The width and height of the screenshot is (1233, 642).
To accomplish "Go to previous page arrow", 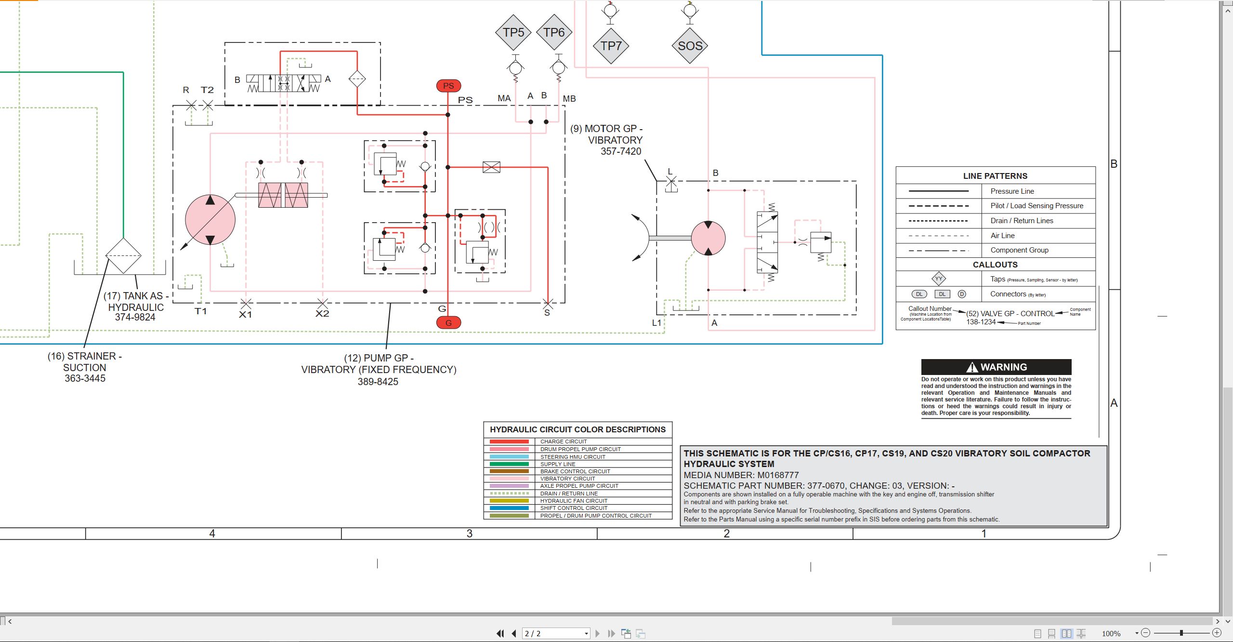I will pyautogui.click(x=514, y=633).
